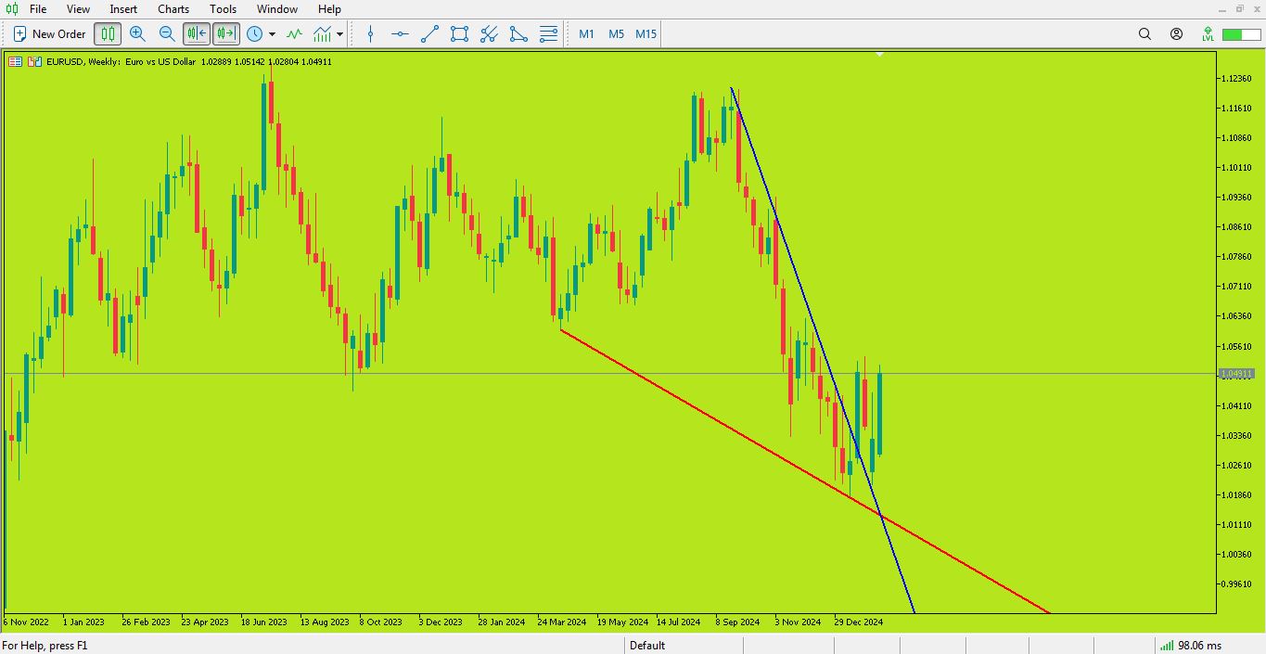Select the red trendline on chart
Image resolution: width=1266 pixels, height=654 pixels.
(x=805, y=470)
